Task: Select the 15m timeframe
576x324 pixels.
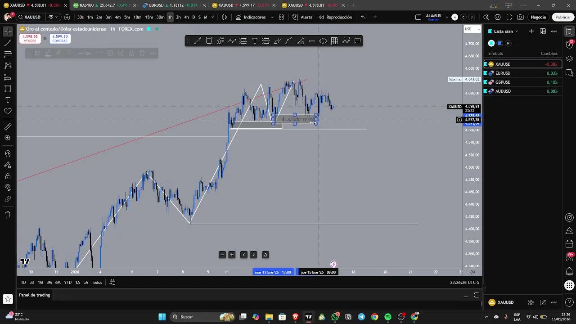Action: point(149,17)
